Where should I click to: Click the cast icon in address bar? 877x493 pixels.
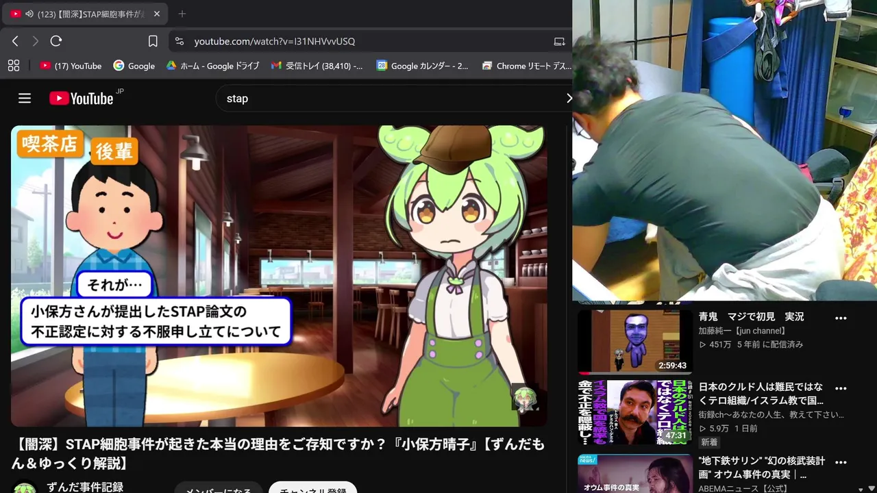[x=560, y=41]
